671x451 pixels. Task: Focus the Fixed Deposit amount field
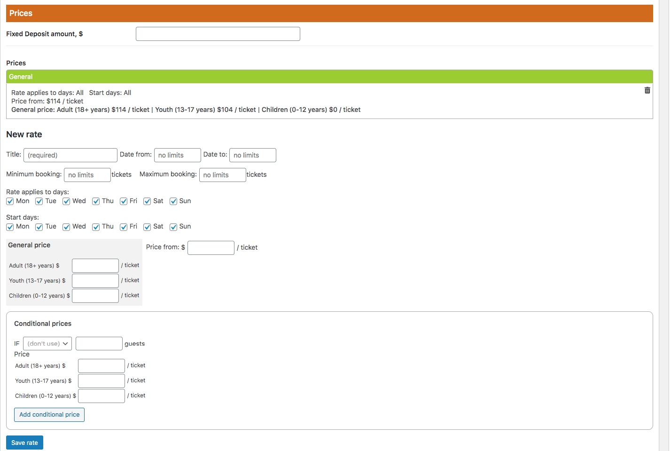click(x=218, y=34)
